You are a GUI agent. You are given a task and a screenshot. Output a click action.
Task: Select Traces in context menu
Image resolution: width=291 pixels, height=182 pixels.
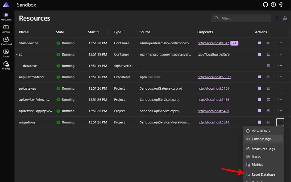(263, 157)
